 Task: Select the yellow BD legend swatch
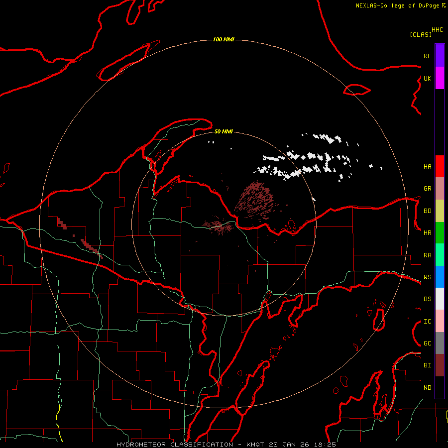[440, 211]
